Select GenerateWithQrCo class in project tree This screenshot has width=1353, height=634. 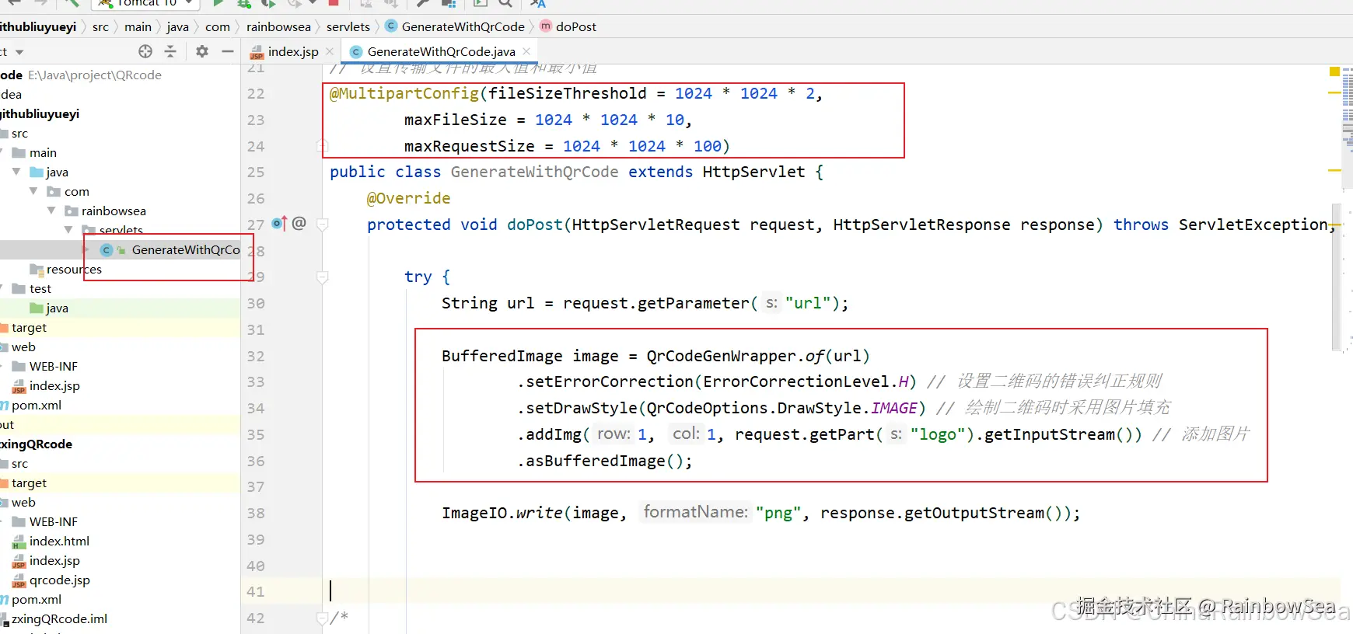coord(186,249)
